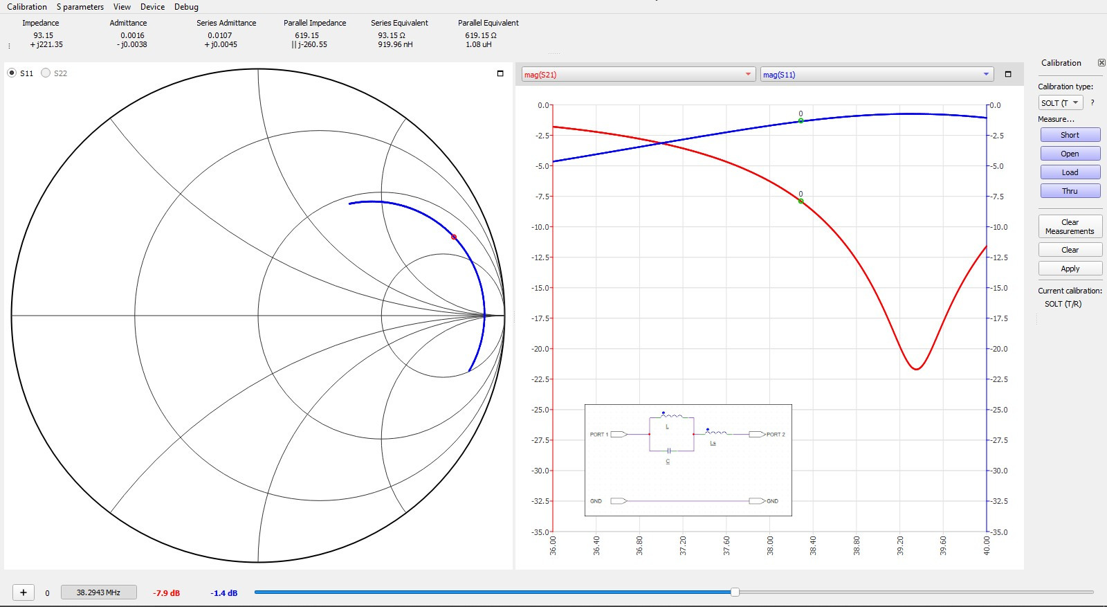This screenshot has height=607, width=1107.
Task: Add a marker with the plus button
Action: coord(24,592)
